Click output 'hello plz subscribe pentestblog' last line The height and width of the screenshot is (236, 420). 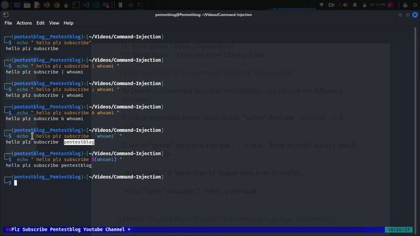(49, 165)
